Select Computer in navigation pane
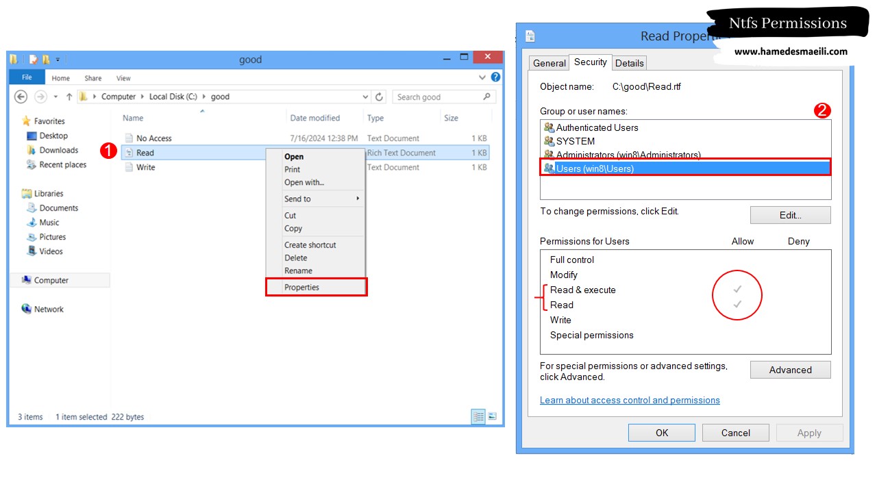877x493 pixels. tap(60, 280)
